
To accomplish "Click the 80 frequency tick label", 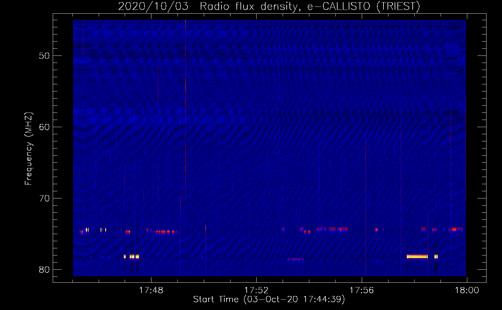I will (44, 270).
